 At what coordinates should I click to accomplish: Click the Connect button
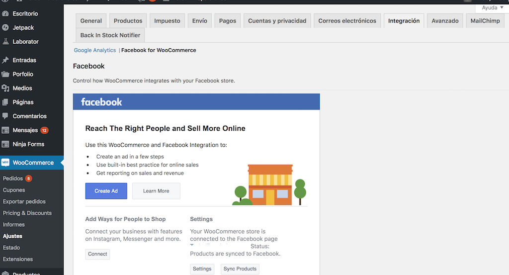(x=97, y=254)
